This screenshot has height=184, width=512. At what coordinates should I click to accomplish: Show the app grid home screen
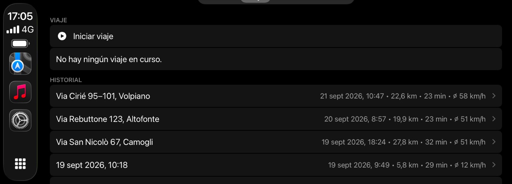(x=20, y=164)
